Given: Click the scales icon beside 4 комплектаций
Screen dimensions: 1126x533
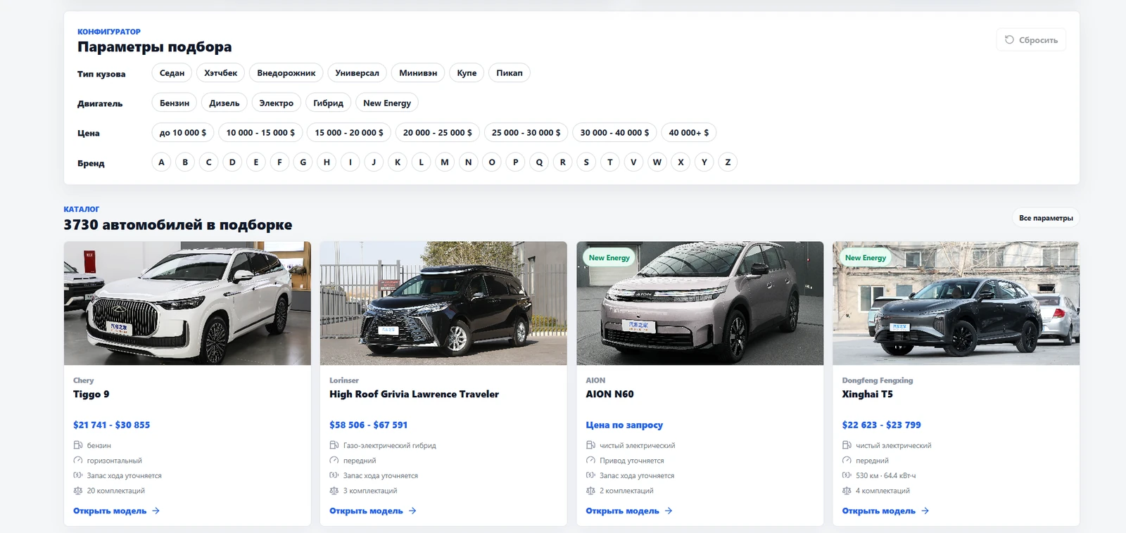Looking at the screenshot, I should [x=847, y=491].
